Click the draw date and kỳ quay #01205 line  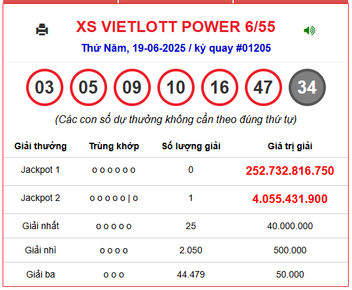pyautogui.click(x=176, y=48)
